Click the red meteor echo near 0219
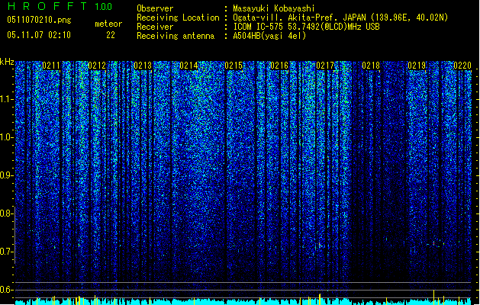Image resolution: width=480 pixels, height=305 pixels. click(433, 243)
